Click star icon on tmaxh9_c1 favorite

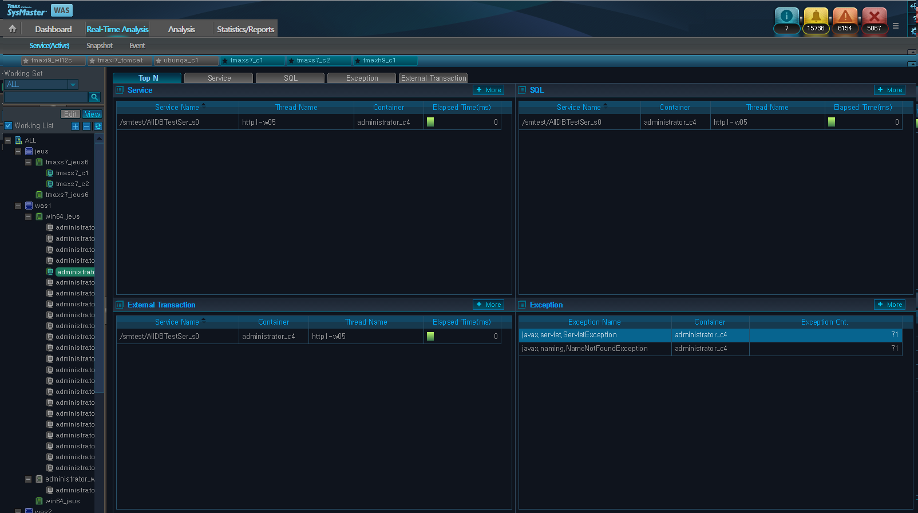(358, 61)
